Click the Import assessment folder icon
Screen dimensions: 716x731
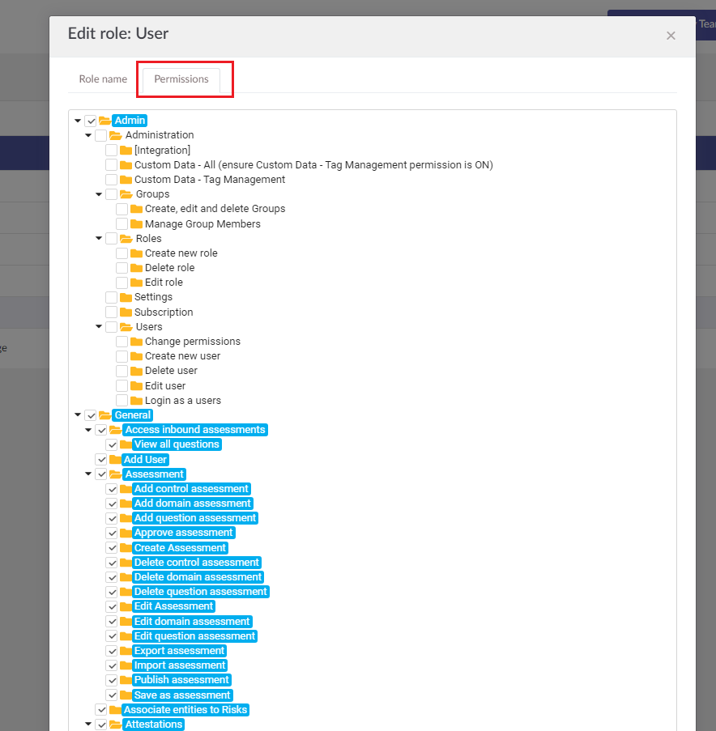click(126, 665)
